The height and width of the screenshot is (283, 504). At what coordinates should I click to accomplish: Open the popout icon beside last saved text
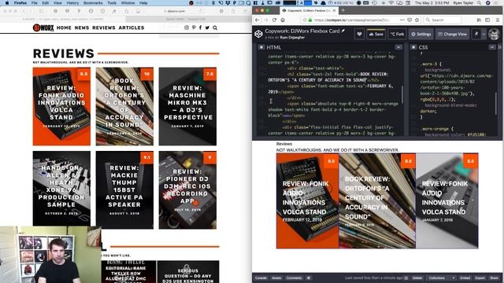coord(406,277)
